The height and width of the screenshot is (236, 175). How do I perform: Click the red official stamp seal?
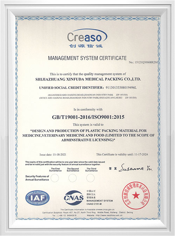point(136,195)
